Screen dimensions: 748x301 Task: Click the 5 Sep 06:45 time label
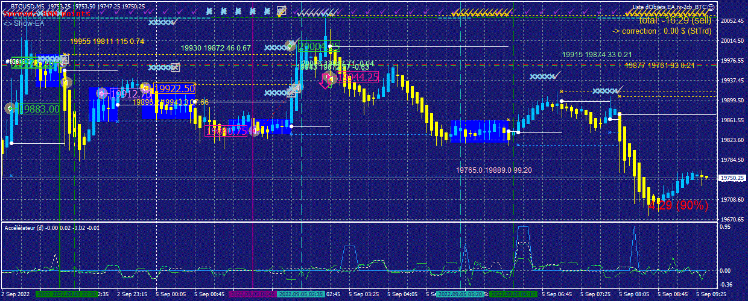point(557,295)
